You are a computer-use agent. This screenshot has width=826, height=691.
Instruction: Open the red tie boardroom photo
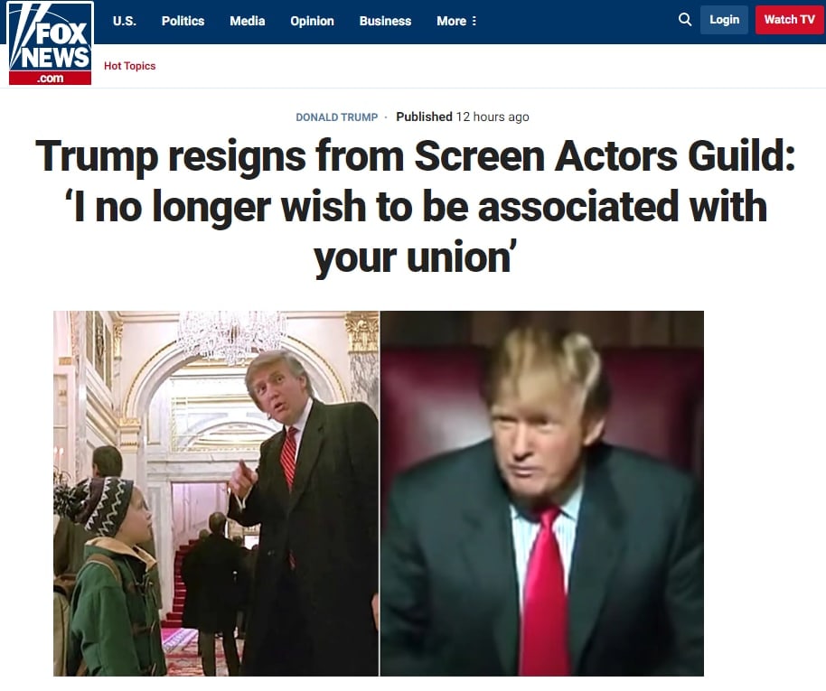click(542, 493)
